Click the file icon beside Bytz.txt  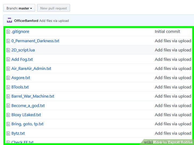[8, 133]
